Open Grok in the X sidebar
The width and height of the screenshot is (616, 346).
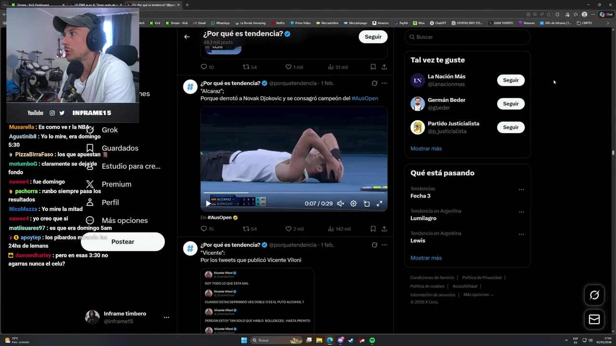[x=102, y=130]
